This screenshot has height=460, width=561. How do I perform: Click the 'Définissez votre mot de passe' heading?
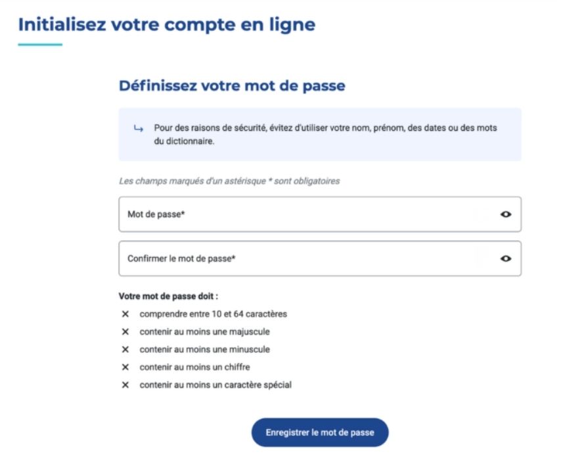[232, 85]
